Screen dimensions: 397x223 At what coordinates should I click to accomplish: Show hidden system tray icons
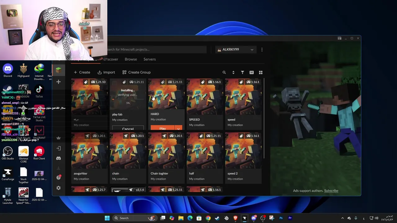[342, 218]
